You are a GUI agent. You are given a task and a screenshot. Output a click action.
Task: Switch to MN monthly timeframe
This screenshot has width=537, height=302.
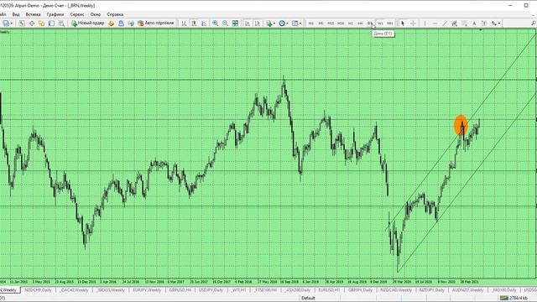(x=390, y=23)
